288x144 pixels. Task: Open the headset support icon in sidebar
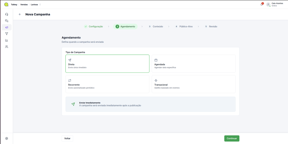tap(7, 14)
